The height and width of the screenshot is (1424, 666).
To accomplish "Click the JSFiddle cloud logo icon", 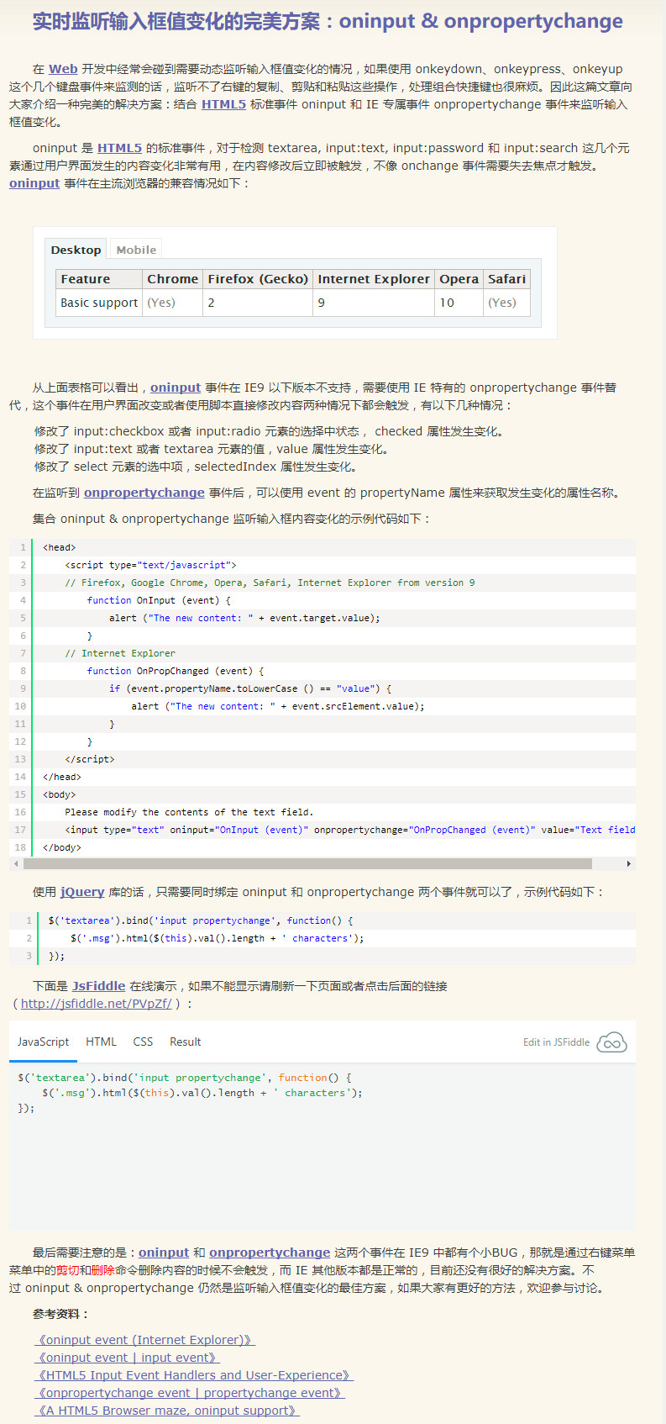I will (611, 1042).
